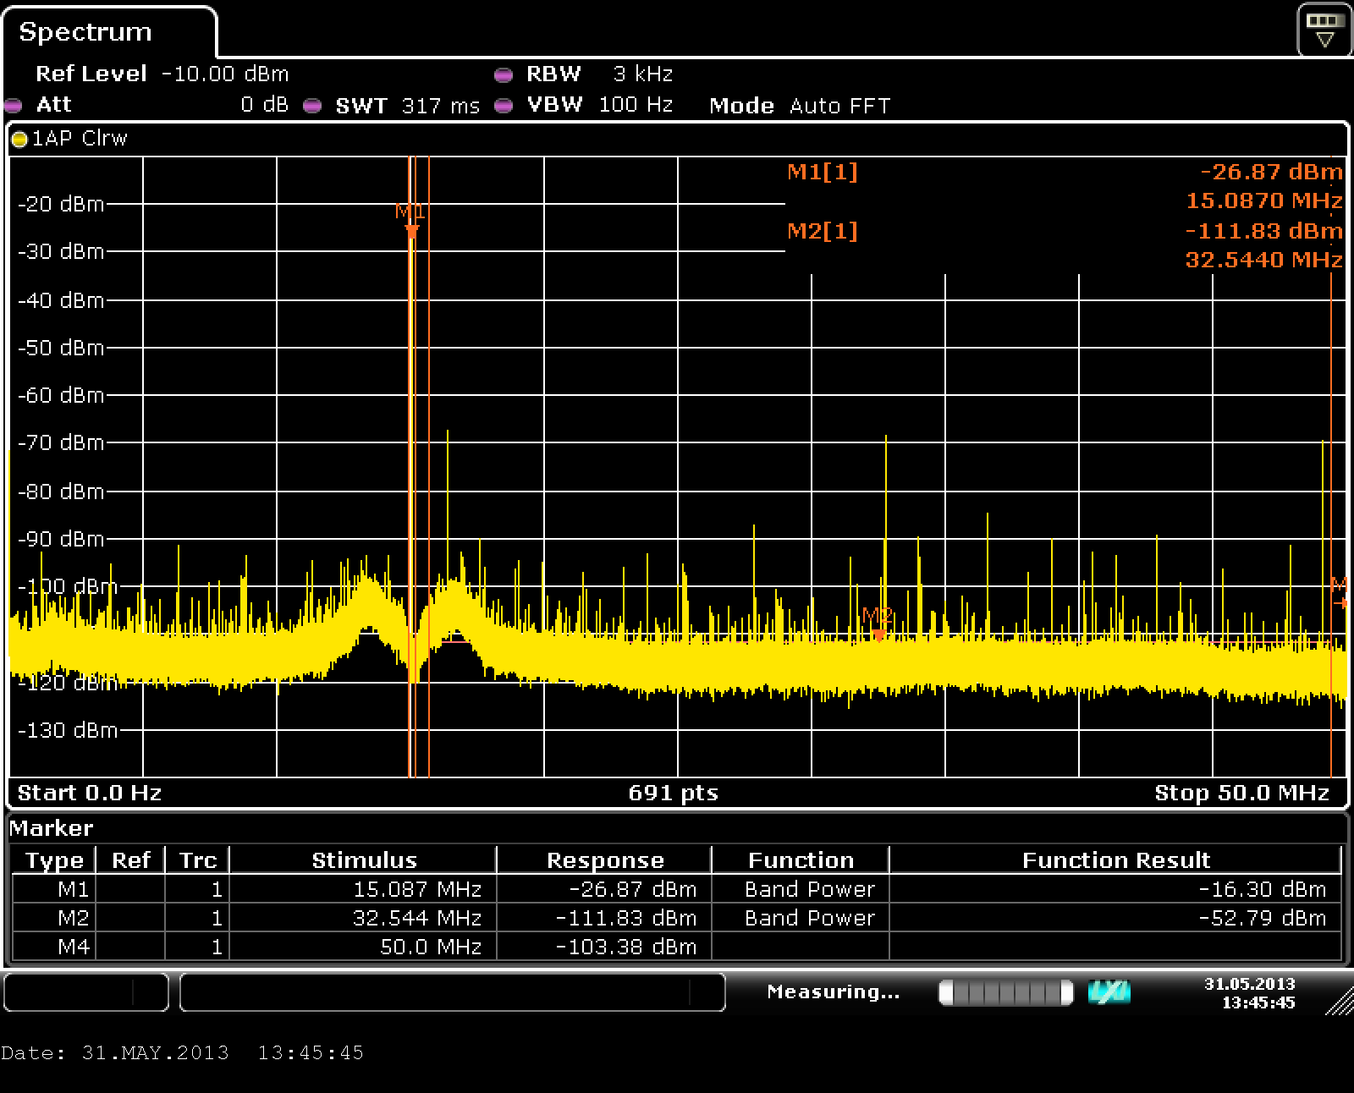Click the M2 Band Power function cell
The width and height of the screenshot is (1354, 1093).
coord(809,918)
